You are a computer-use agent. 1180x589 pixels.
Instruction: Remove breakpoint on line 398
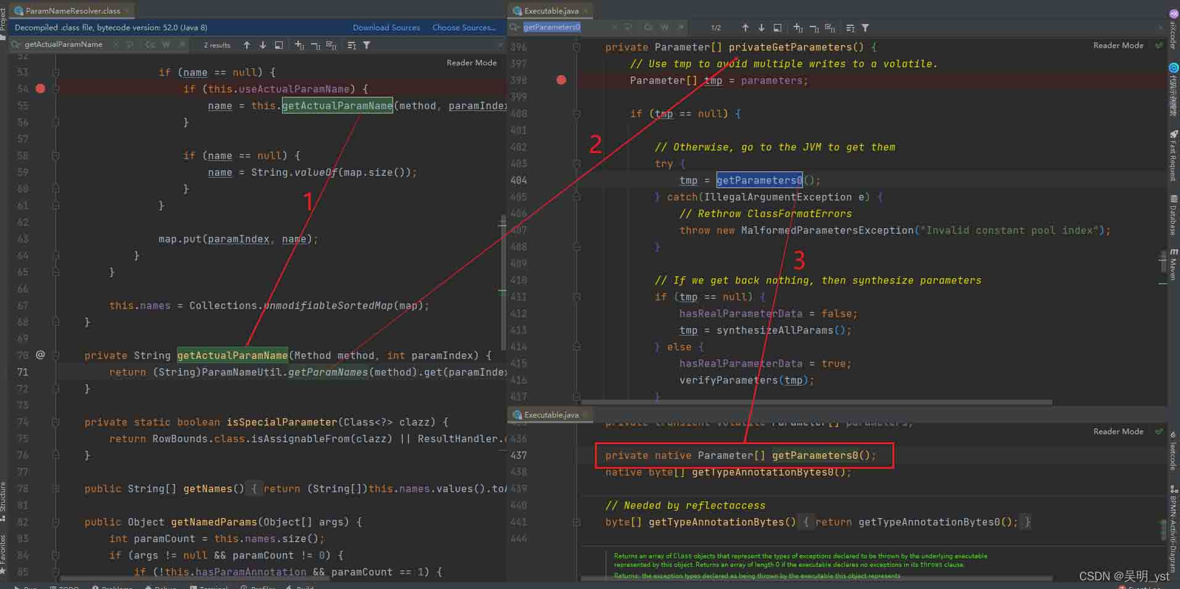point(561,80)
